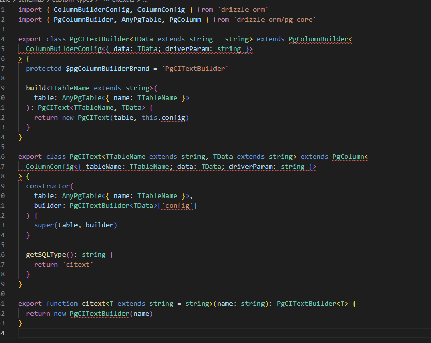Click the underlined config after this.
This screenshot has width=431, height=343.
(173, 118)
